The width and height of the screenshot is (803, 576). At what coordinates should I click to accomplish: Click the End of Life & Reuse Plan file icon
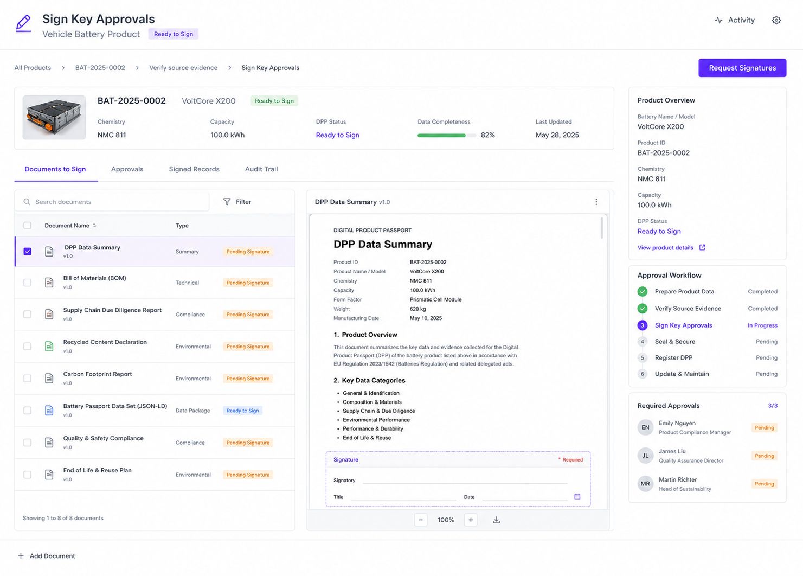coord(49,475)
